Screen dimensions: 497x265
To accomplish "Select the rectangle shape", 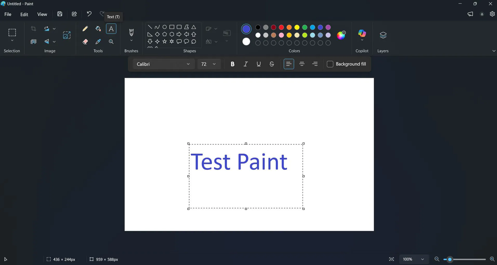I will coord(172,27).
